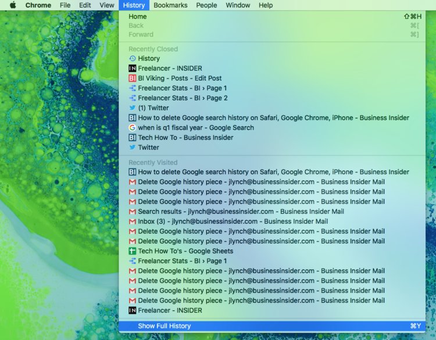This screenshot has height=340, width=436.
Task: Click the Google G favicon icon
Action: pyautogui.click(x=132, y=128)
